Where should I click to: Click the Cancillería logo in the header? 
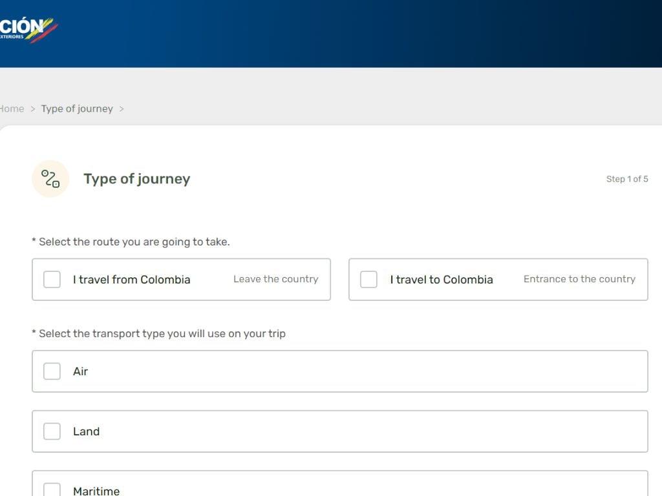(x=27, y=29)
